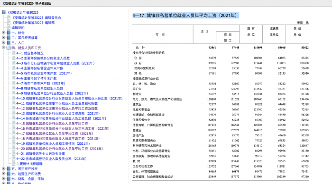Select 4—12 主要年份就业人员平均工资及指数 entry
The height and width of the screenshot is (184, 332).
pyautogui.click(x=57, y=109)
